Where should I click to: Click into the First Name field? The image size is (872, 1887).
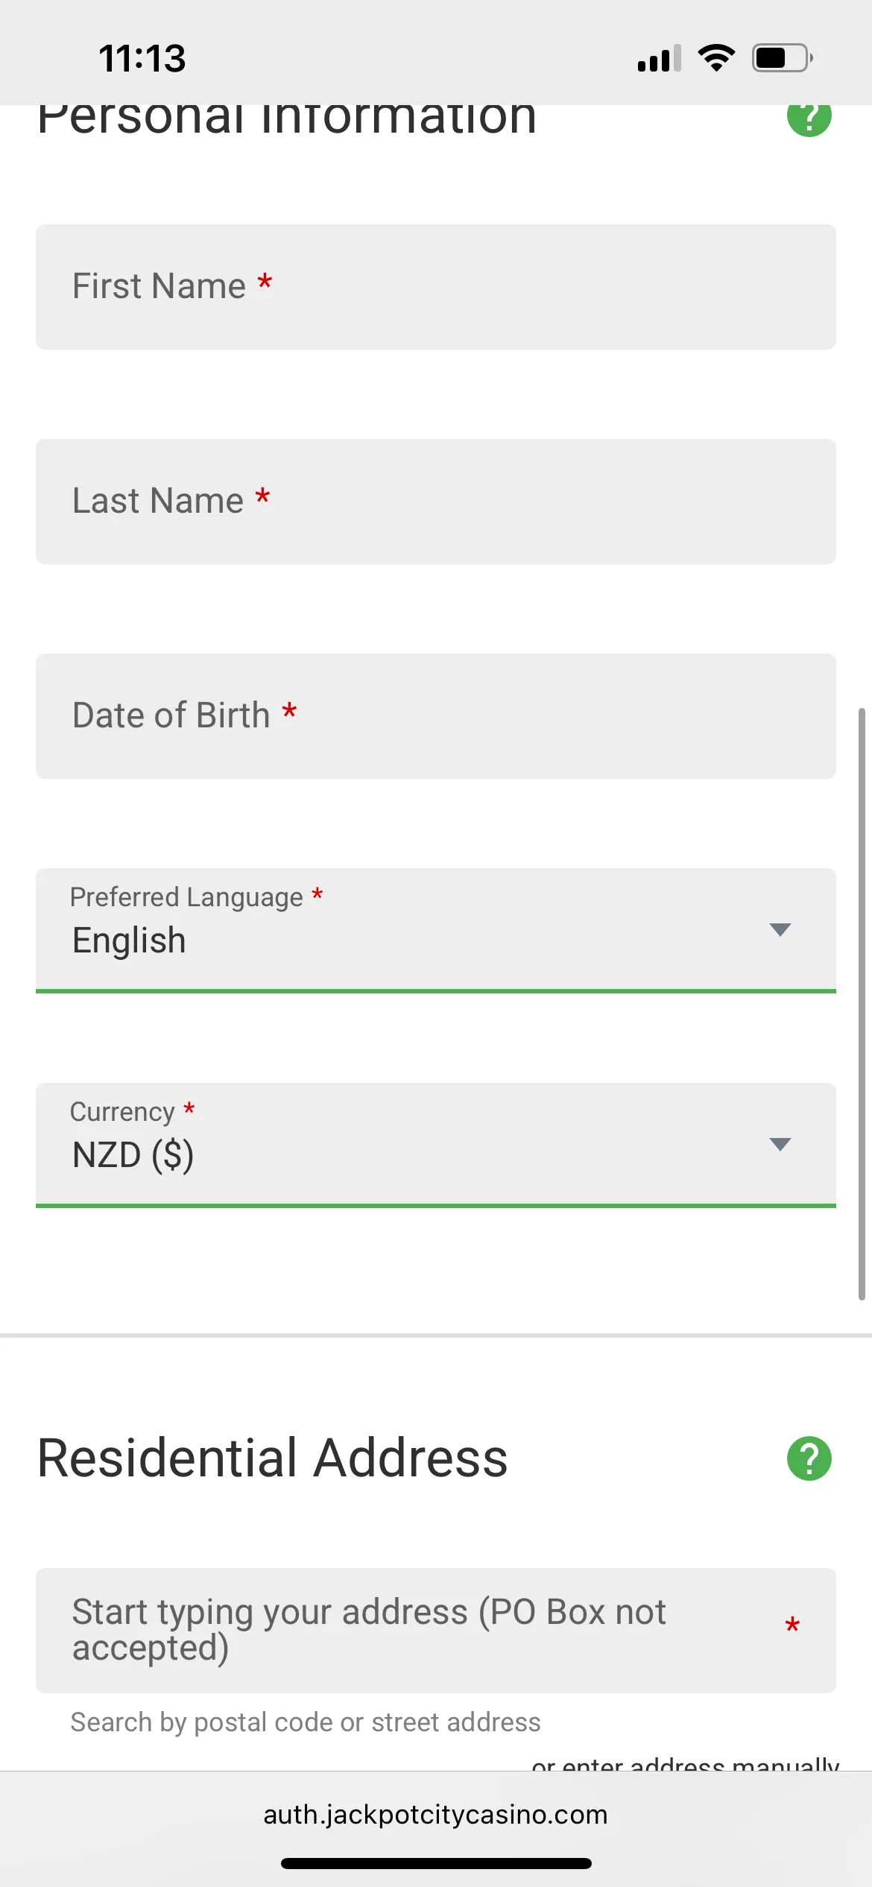(x=435, y=287)
